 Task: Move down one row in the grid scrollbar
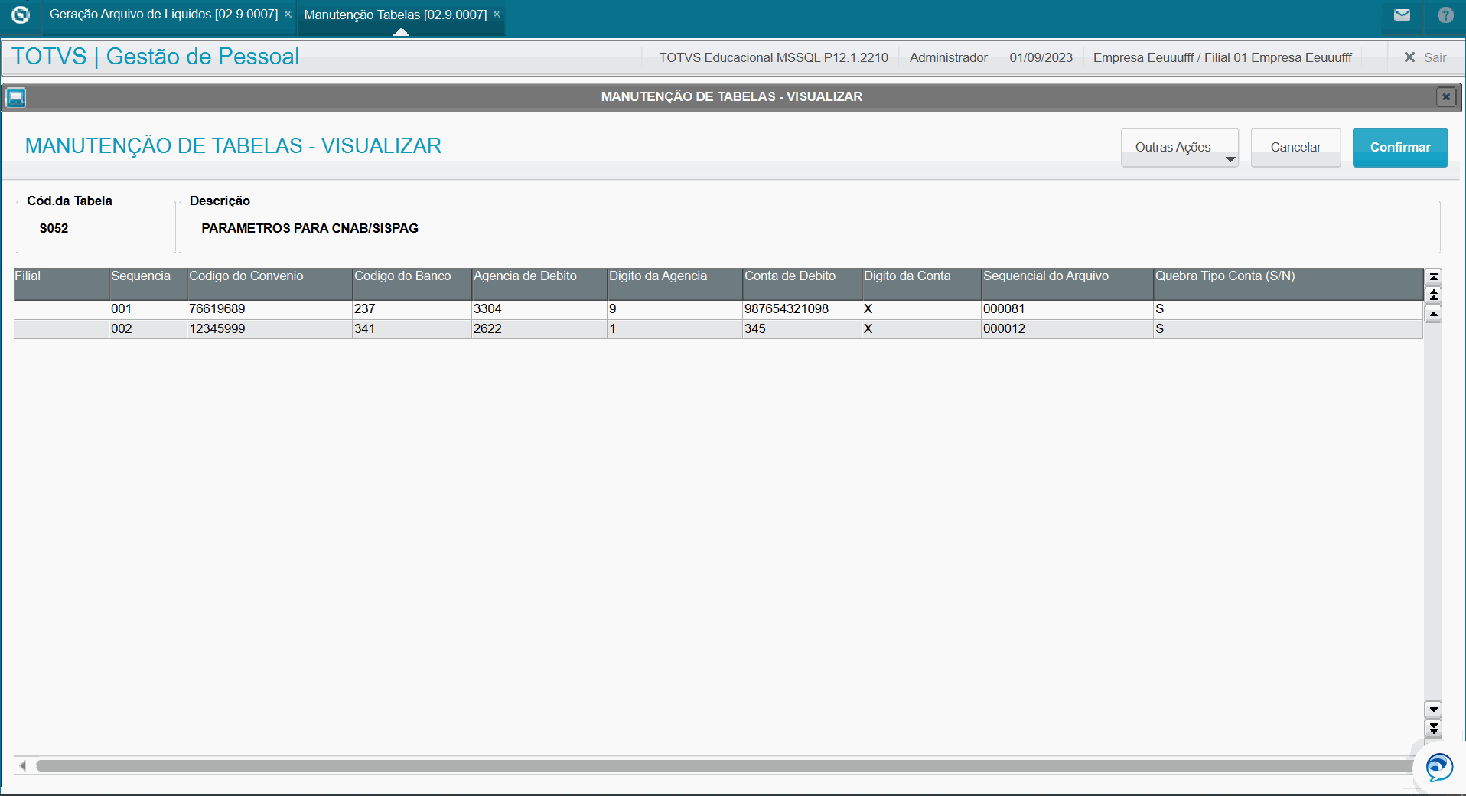(x=1433, y=710)
